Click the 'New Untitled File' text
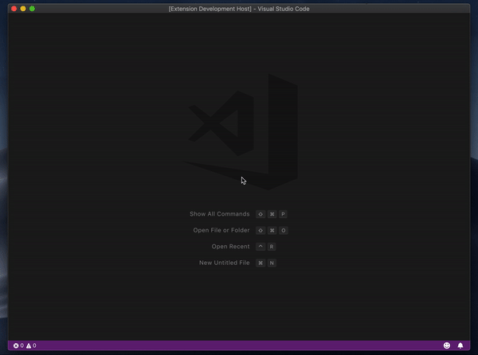Viewport: 478px width, 355px height. click(225, 263)
